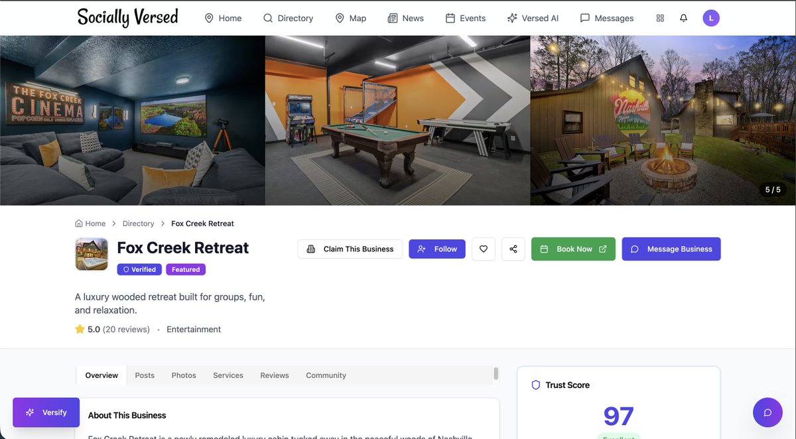Click the Directory breadcrumb link
The height and width of the screenshot is (439, 796).
[138, 223]
